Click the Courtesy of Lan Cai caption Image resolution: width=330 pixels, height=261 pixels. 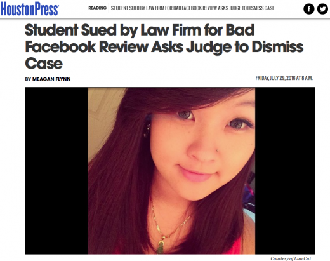tap(291, 258)
